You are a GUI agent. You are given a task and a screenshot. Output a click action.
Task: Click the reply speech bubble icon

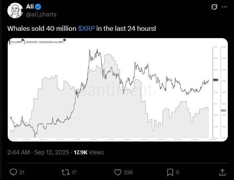(12, 171)
